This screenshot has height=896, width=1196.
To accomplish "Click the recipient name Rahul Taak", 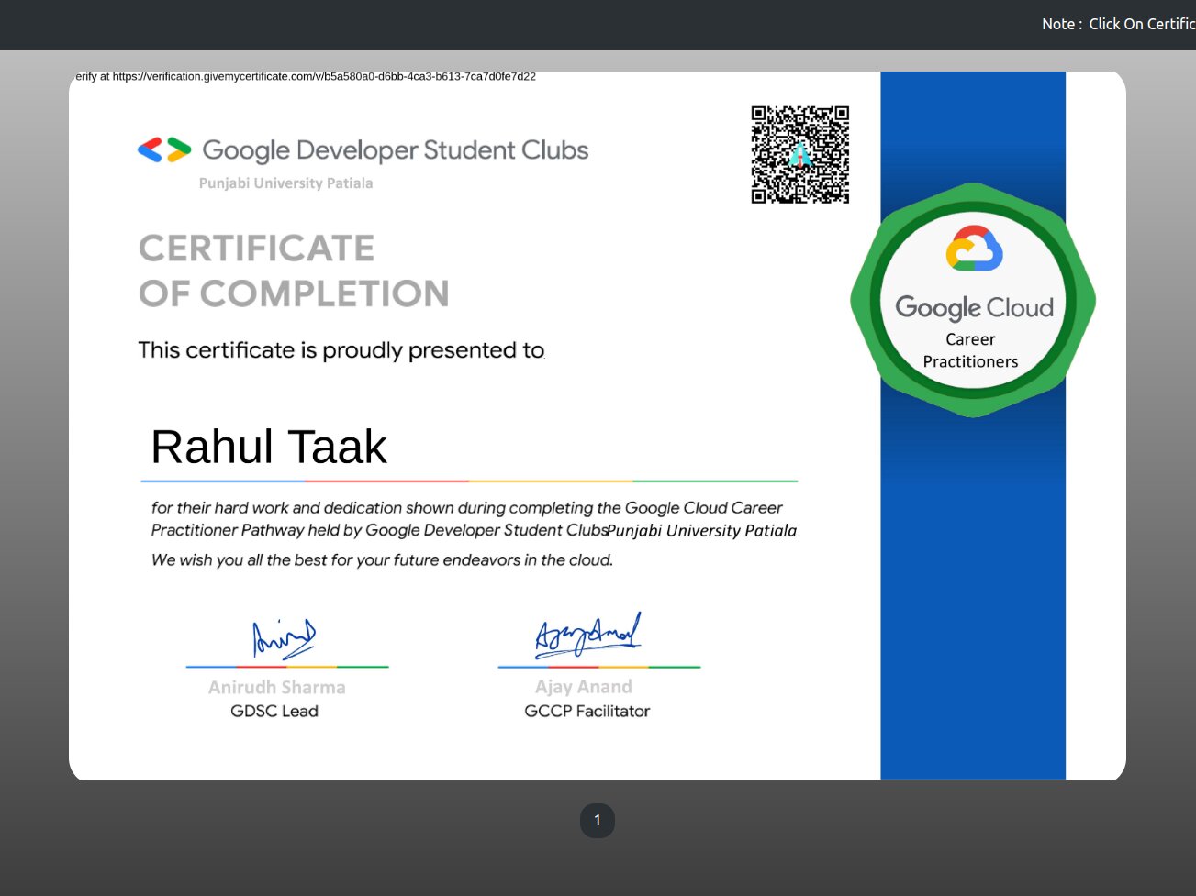I will click(269, 448).
